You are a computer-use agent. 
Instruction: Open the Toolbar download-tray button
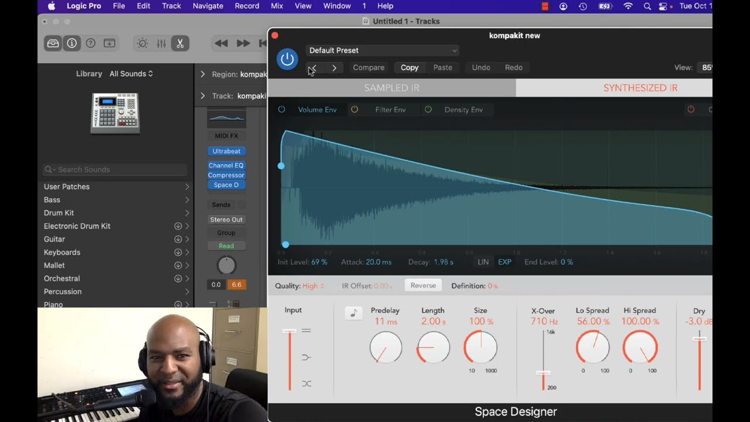(110, 43)
